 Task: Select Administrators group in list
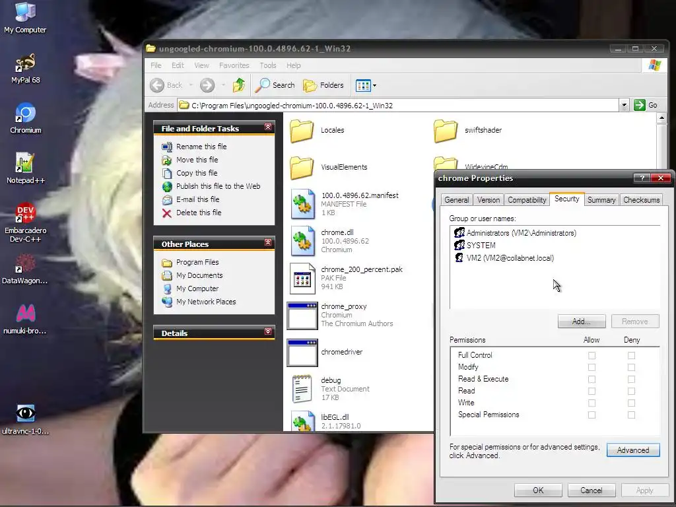[x=515, y=233]
